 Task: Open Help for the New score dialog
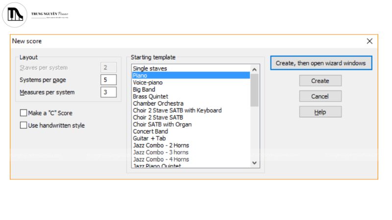[x=320, y=112]
